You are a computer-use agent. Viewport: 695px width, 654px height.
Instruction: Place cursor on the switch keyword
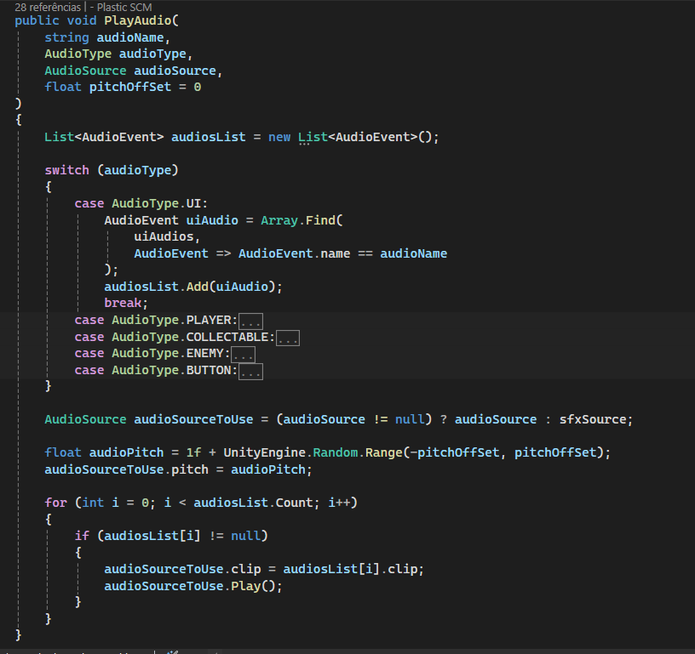tap(66, 170)
